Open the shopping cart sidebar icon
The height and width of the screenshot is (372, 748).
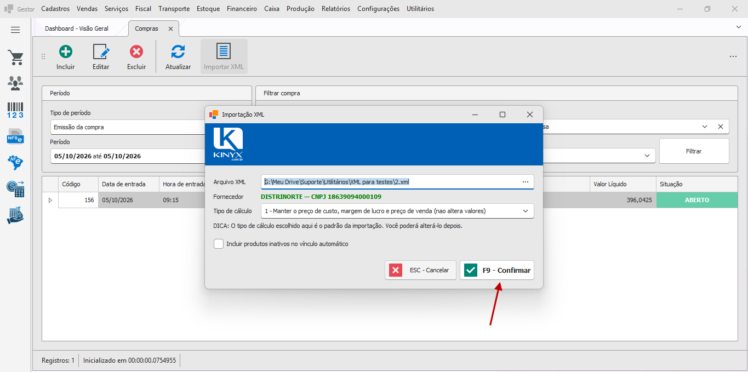click(x=15, y=57)
